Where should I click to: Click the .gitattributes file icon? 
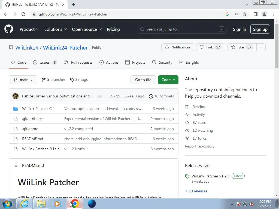point(16,119)
